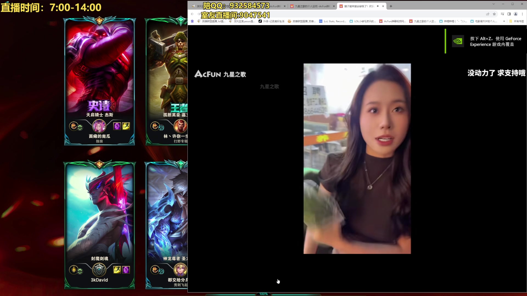The width and height of the screenshot is (527, 296).
Task: Click Flash summoner spell on Jayce card
Action: 126,126
